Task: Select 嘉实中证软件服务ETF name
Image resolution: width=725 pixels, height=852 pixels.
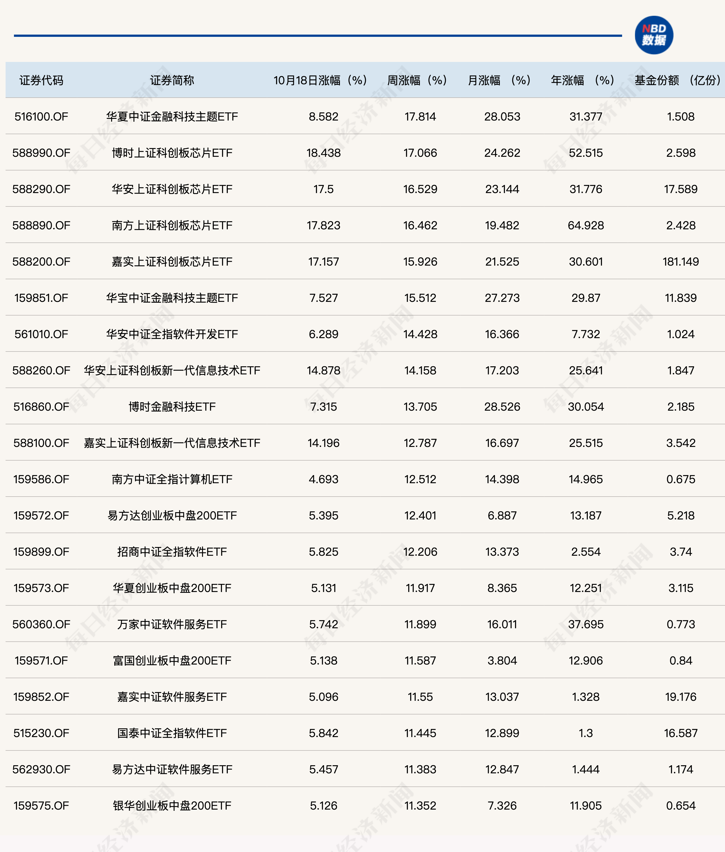Action: (172, 697)
